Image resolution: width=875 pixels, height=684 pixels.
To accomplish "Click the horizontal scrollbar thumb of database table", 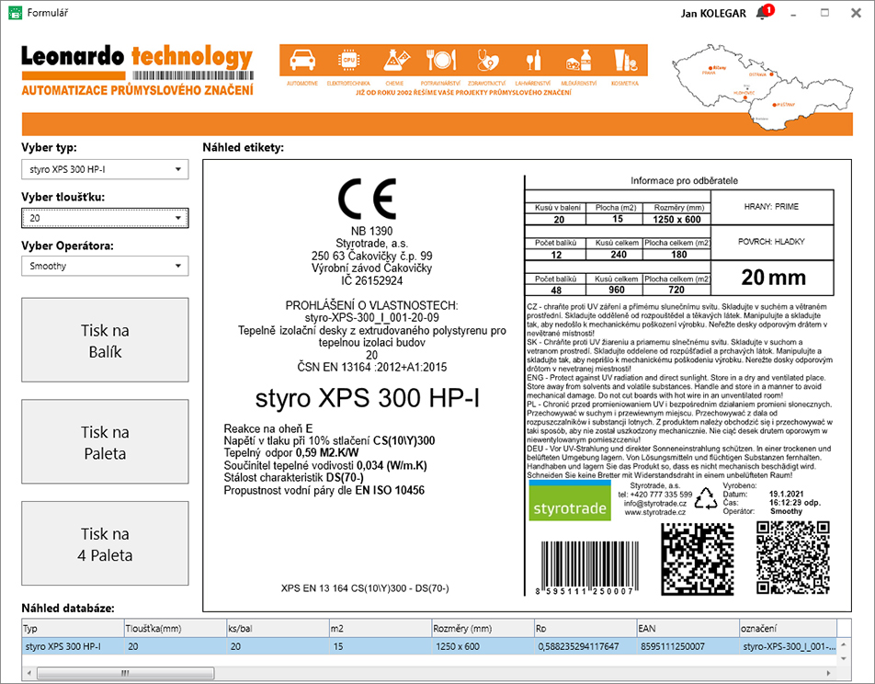I will [126, 673].
